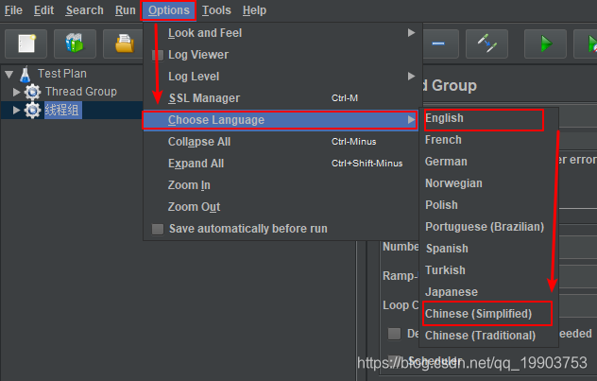597x381 pixels.
Task: Select Collapse All menu entry
Action: [281, 142]
